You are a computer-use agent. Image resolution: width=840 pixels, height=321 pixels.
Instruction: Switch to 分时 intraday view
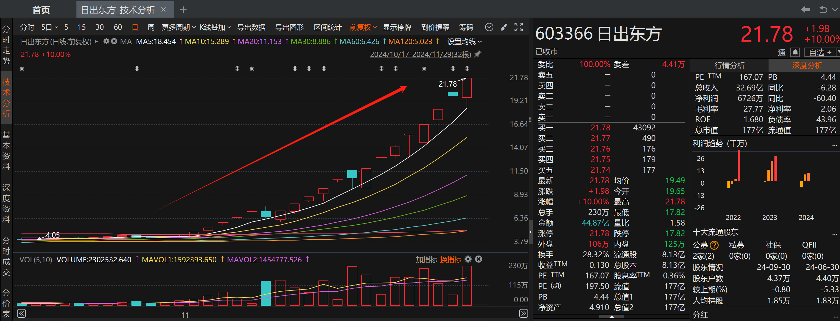pos(27,27)
